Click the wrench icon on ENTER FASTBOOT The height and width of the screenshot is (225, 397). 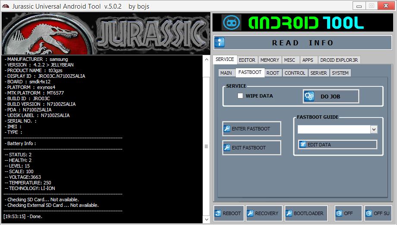point(227,129)
